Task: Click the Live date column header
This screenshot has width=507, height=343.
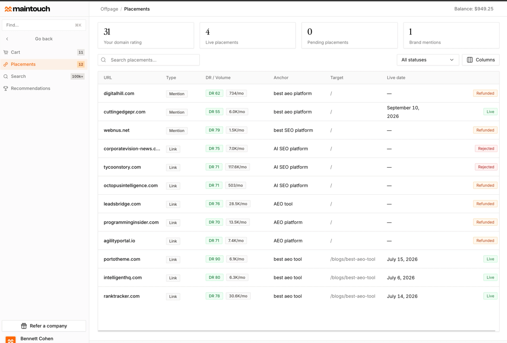Action: 396,78
